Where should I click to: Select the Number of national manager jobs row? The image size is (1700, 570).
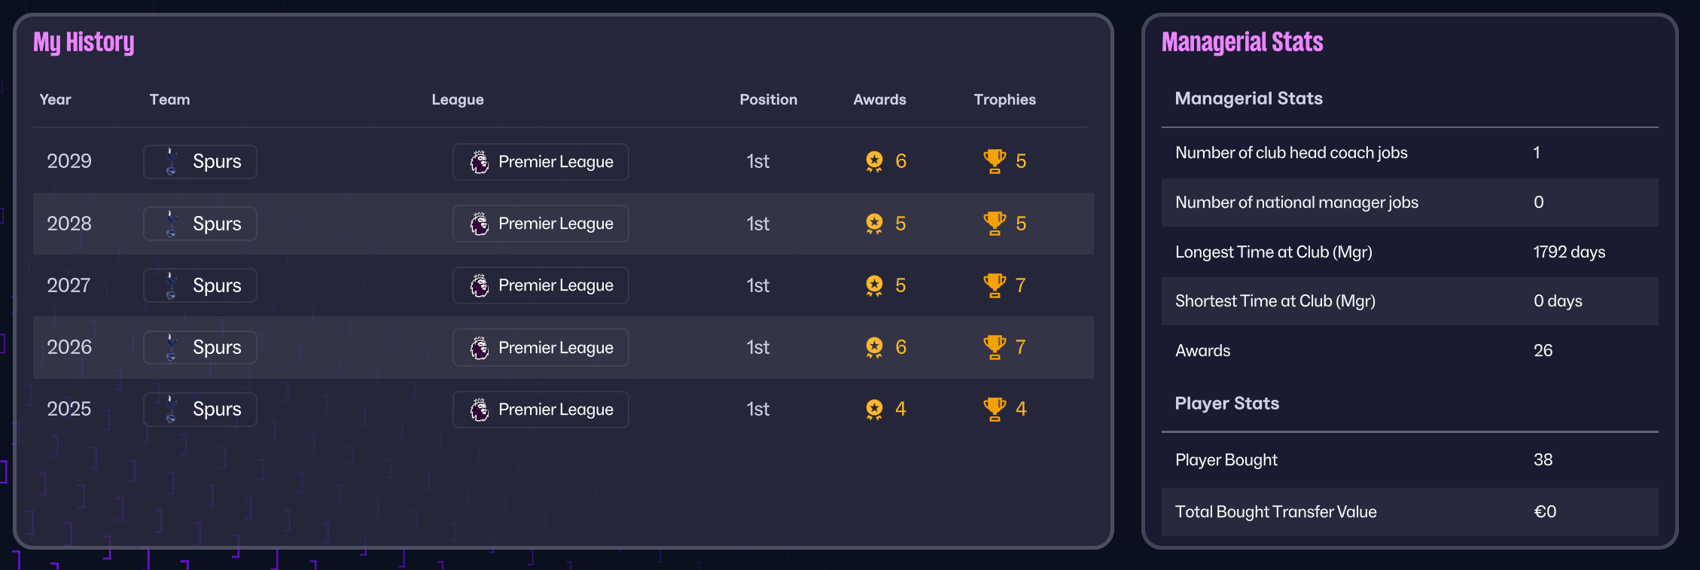coord(1409,203)
